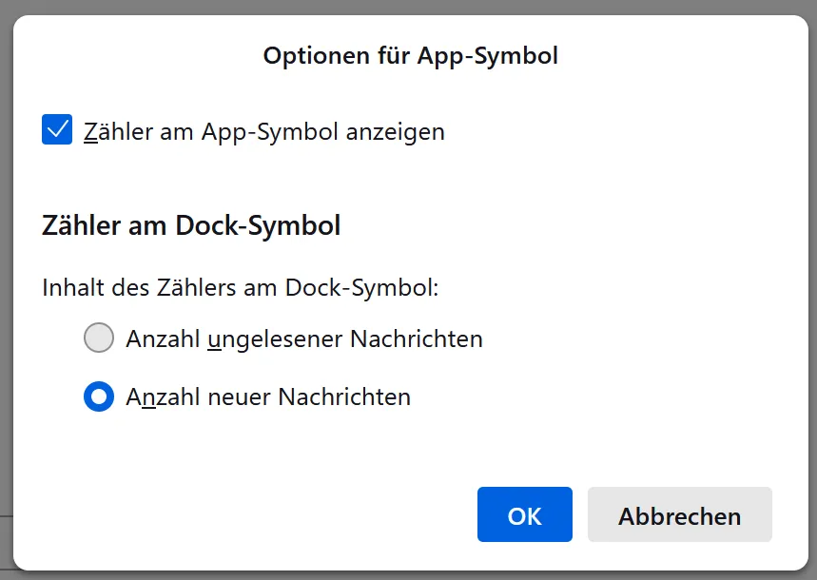Apply the settings using the blue OK button
817x580 pixels.
coord(525,514)
